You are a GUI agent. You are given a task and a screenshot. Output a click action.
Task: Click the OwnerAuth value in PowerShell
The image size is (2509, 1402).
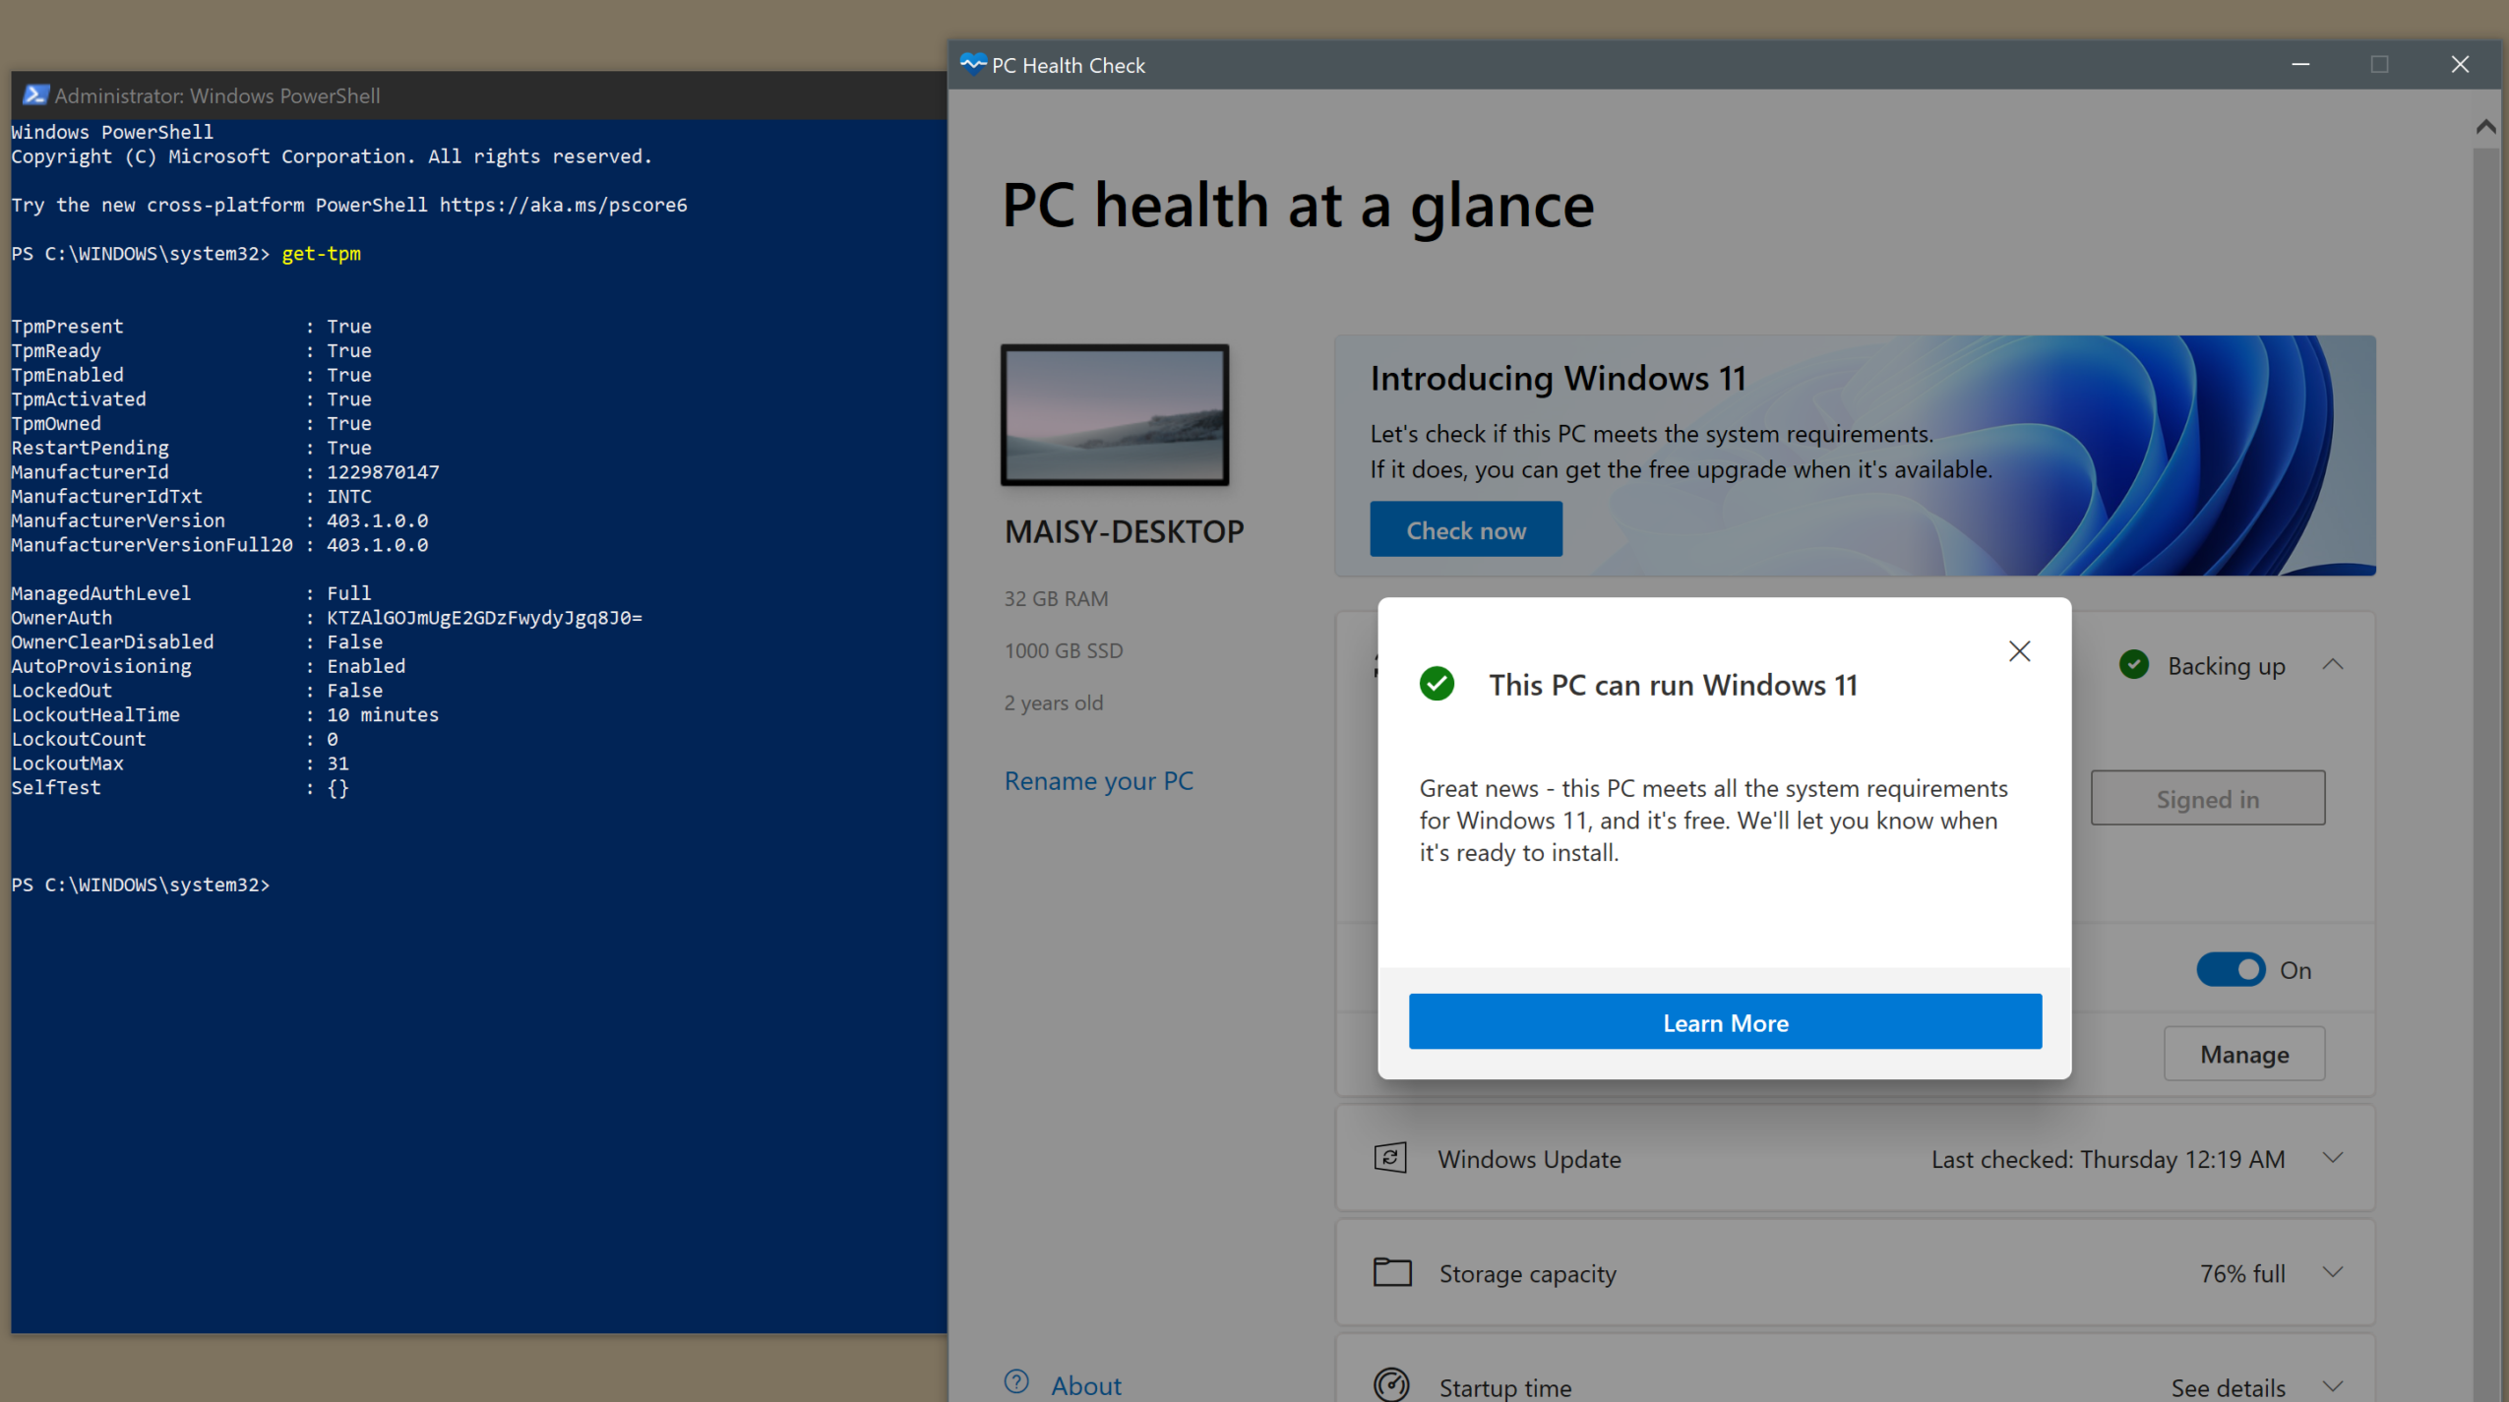point(484,617)
